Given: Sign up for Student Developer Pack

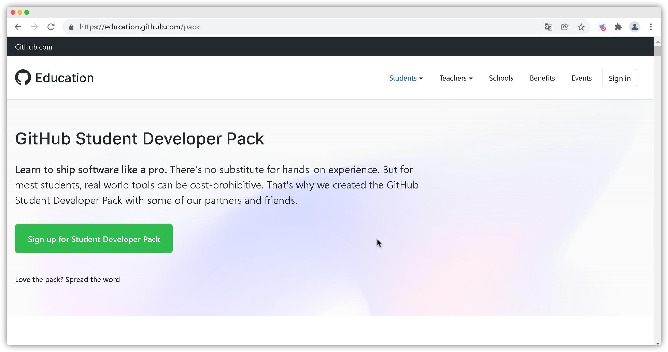Looking at the screenshot, I should coord(94,239).
